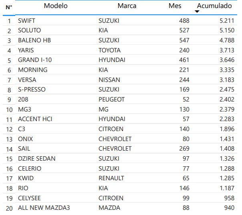The width and height of the screenshot is (242, 215).
Task: Click the N° column header
Action: click(9, 7)
